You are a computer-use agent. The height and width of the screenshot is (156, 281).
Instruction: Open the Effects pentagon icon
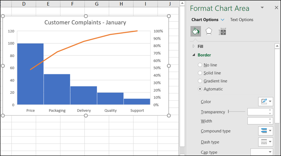pos(209,32)
